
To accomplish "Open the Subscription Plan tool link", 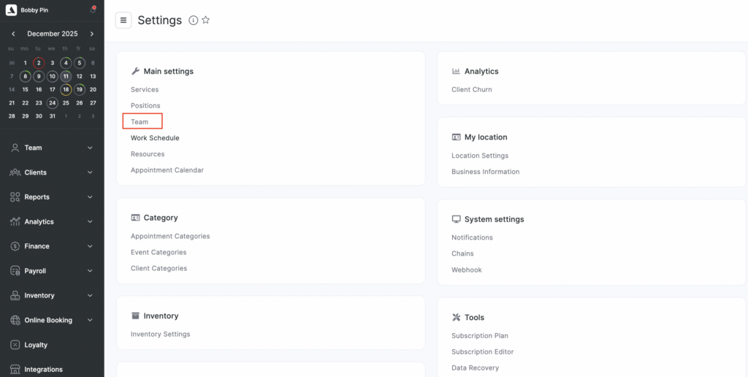I will click(x=480, y=336).
